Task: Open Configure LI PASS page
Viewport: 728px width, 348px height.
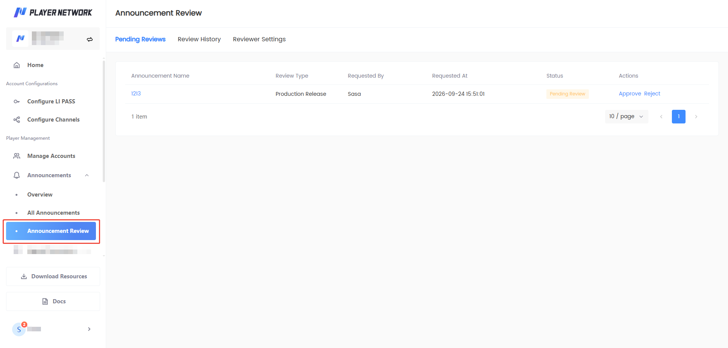Action: (x=51, y=101)
